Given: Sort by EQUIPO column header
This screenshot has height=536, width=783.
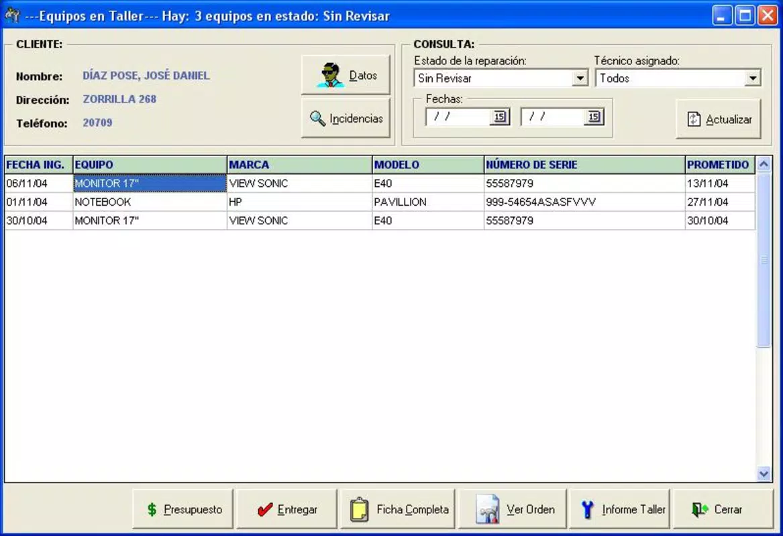Looking at the screenshot, I should pos(150,165).
